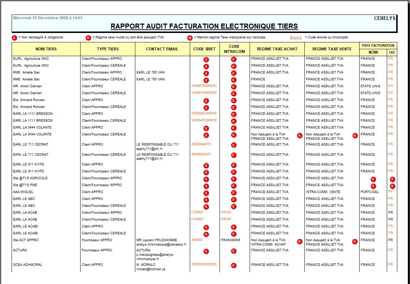This screenshot has height=284, width=410.
Task: Click the K legend icon for régime taxe inutile
Action: tap(89, 37)
